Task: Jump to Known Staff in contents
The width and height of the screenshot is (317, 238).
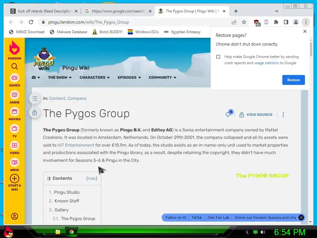Action: pyautogui.click(x=67, y=201)
